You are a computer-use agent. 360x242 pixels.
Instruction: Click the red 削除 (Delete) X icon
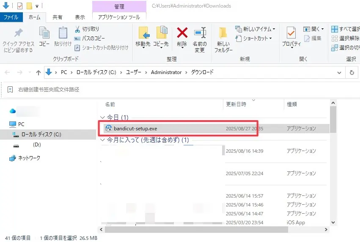(x=182, y=33)
